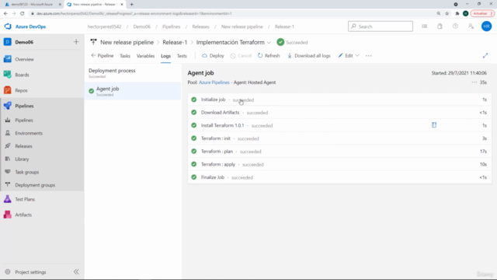Focus the Search input field
Image resolution: width=497 pixels, height=280 pixels.
pos(381,26)
